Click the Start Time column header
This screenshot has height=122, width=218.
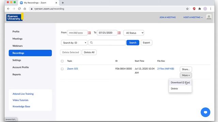click(x=139, y=61)
